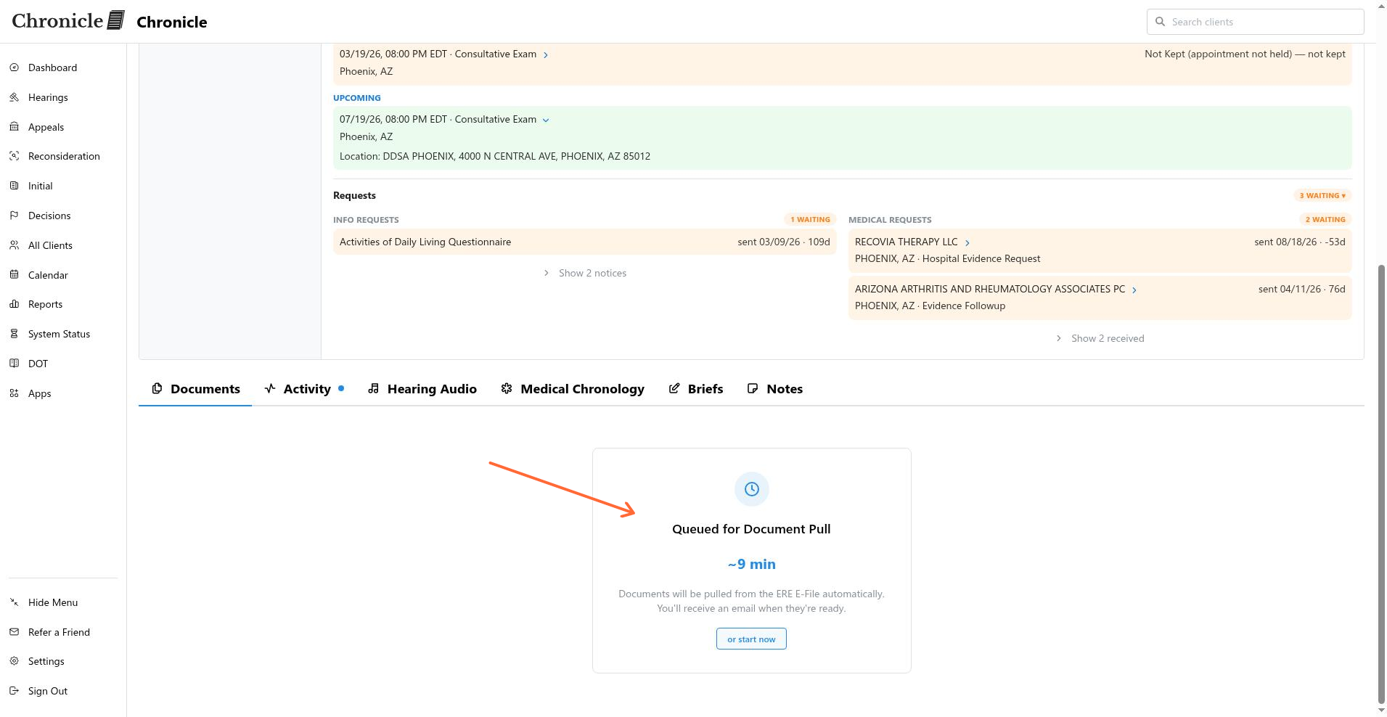Click the Chronicle title text
The width and height of the screenshot is (1387, 717).
(x=172, y=22)
